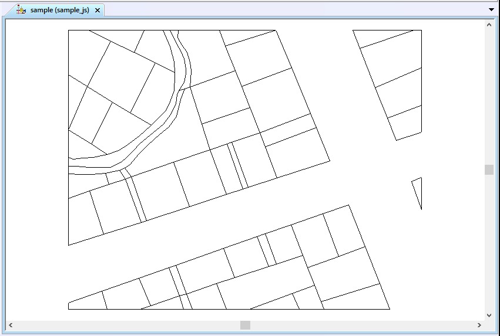The height and width of the screenshot is (336, 500).
Task: Click the vertical scrollbar thumb
Action: click(489, 169)
